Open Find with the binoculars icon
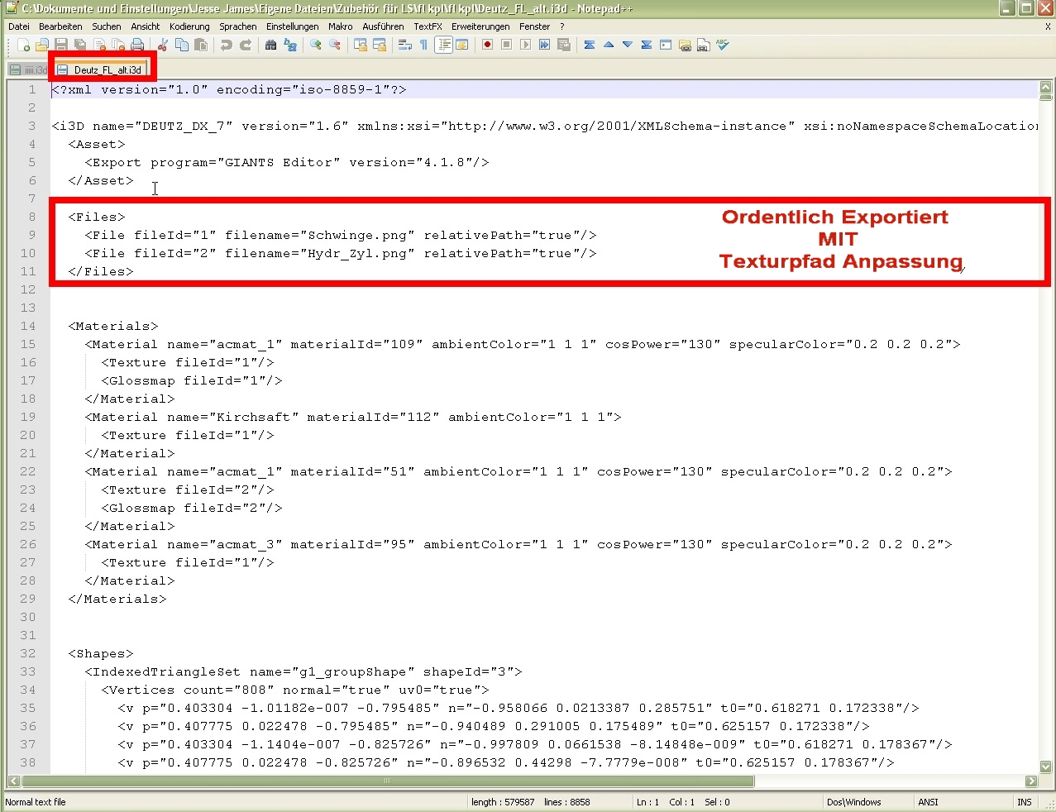 pos(271,45)
